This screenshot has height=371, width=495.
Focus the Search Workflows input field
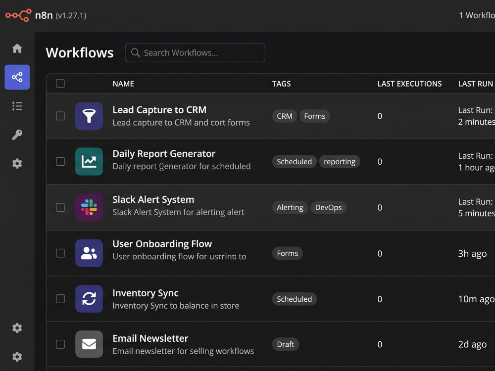[195, 53]
